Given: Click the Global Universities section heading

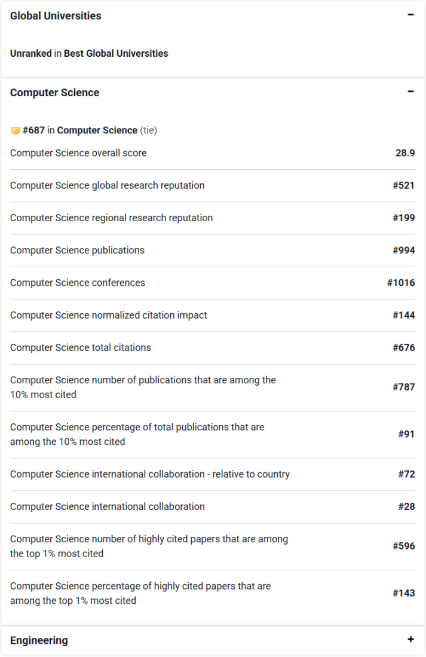Looking at the screenshot, I should pyautogui.click(x=56, y=16).
